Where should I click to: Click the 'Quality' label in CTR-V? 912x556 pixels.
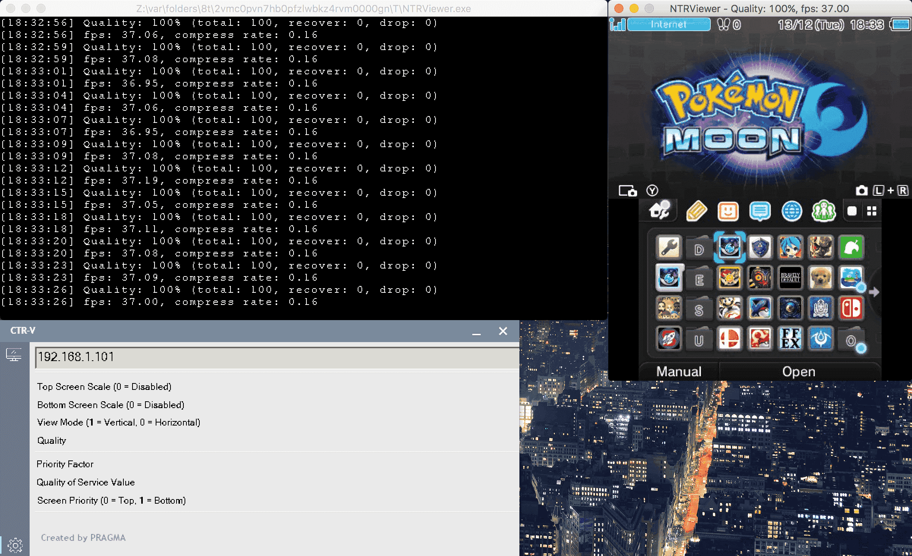point(52,441)
